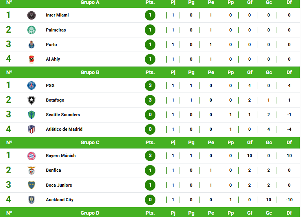Click the Atlético de Madrid crest
This screenshot has width=301, height=217.
31,129
